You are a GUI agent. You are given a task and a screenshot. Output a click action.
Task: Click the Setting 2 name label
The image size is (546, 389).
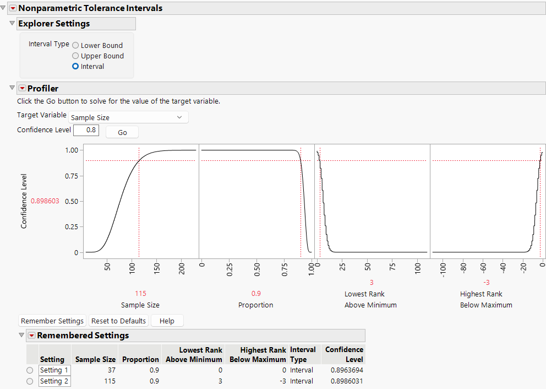(54, 381)
